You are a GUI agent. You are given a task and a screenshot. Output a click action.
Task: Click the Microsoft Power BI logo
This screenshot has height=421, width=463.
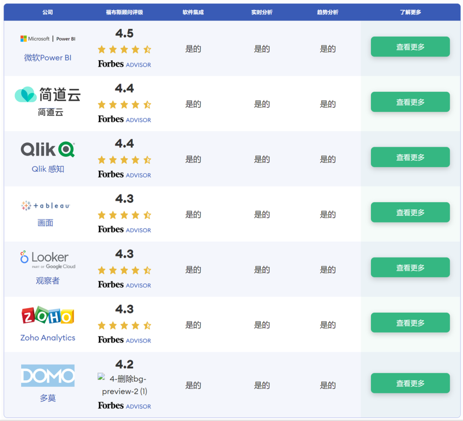48,39
